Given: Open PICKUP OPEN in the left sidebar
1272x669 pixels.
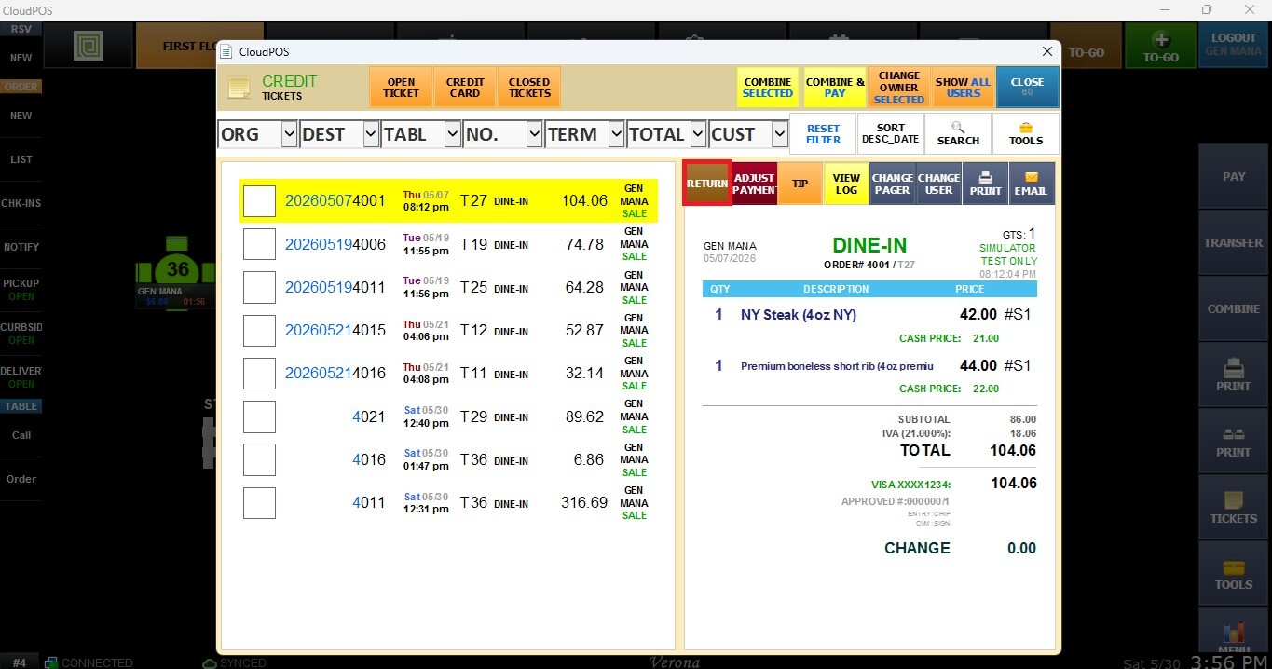Looking at the screenshot, I should (21, 290).
